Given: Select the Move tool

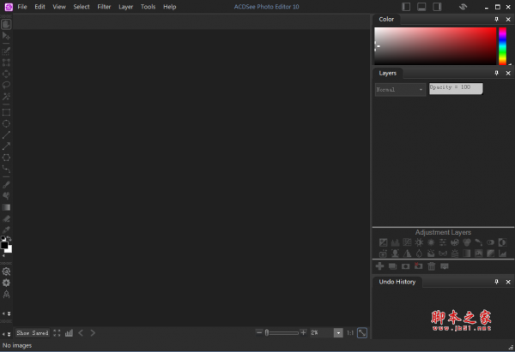Looking at the screenshot, I should [6, 36].
